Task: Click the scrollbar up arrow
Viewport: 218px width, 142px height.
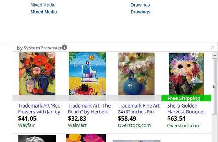Action: [215, 55]
